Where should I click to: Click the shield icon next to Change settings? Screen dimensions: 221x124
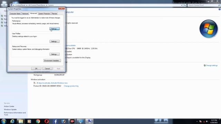pos(204,65)
